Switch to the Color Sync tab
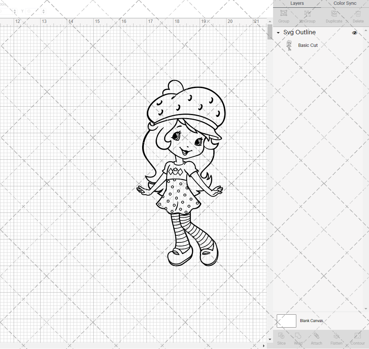 345,3
